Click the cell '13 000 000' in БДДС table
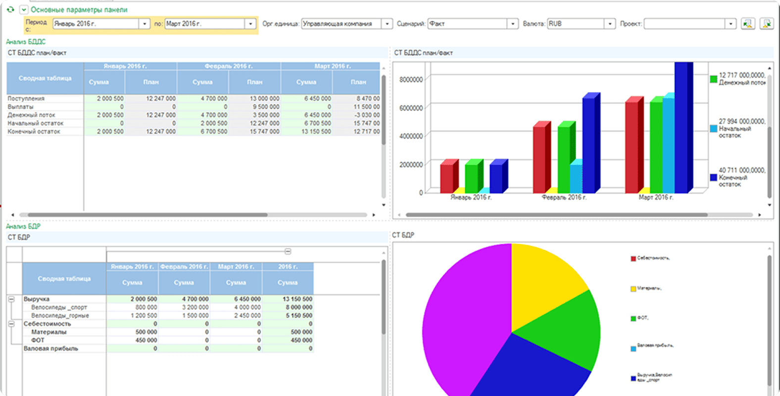Screen dimensions: 780x396 point(255,99)
